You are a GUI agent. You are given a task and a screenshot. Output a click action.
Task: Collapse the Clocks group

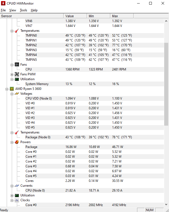tap(12, 200)
